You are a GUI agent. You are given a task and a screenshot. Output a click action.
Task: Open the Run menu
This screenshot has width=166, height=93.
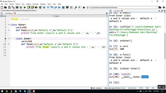[x=23, y=4]
